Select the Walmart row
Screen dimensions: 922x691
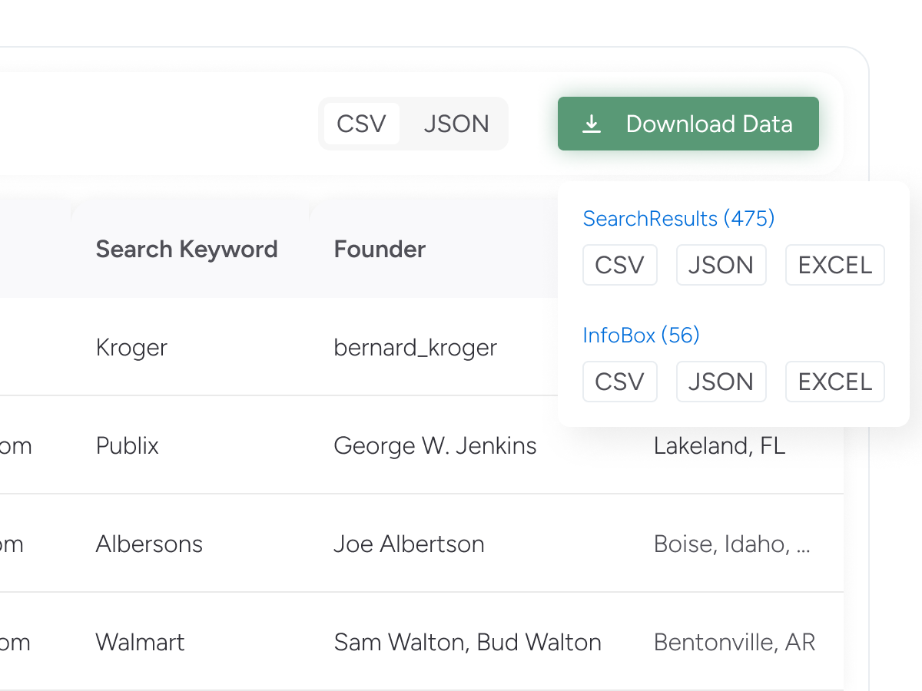click(x=140, y=643)
